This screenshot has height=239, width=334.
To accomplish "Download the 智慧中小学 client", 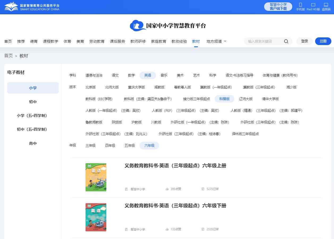I will 278,7.
